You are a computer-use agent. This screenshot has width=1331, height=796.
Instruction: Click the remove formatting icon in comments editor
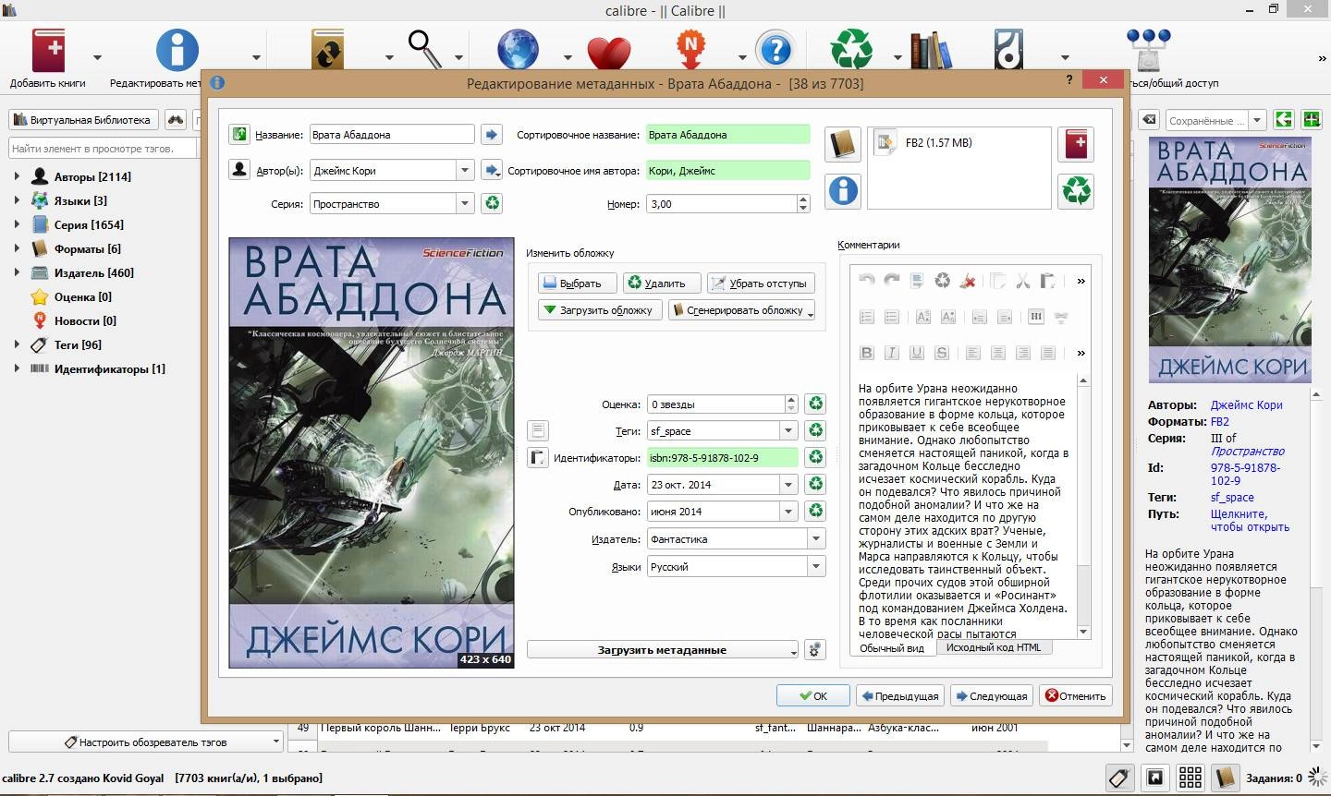click(x=968, y=281)
